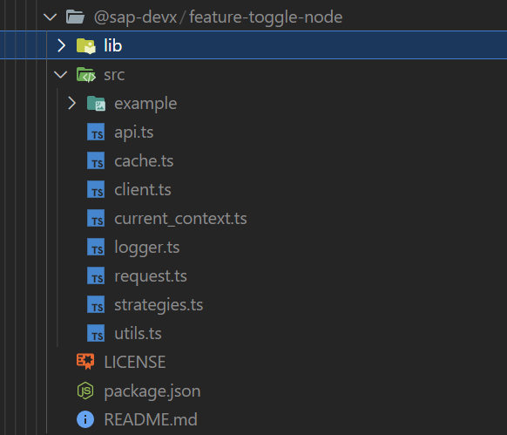Click the TypeScript icon beside utils.ts
This screenshot has height=435, width=507.
(x=96, y=333)
